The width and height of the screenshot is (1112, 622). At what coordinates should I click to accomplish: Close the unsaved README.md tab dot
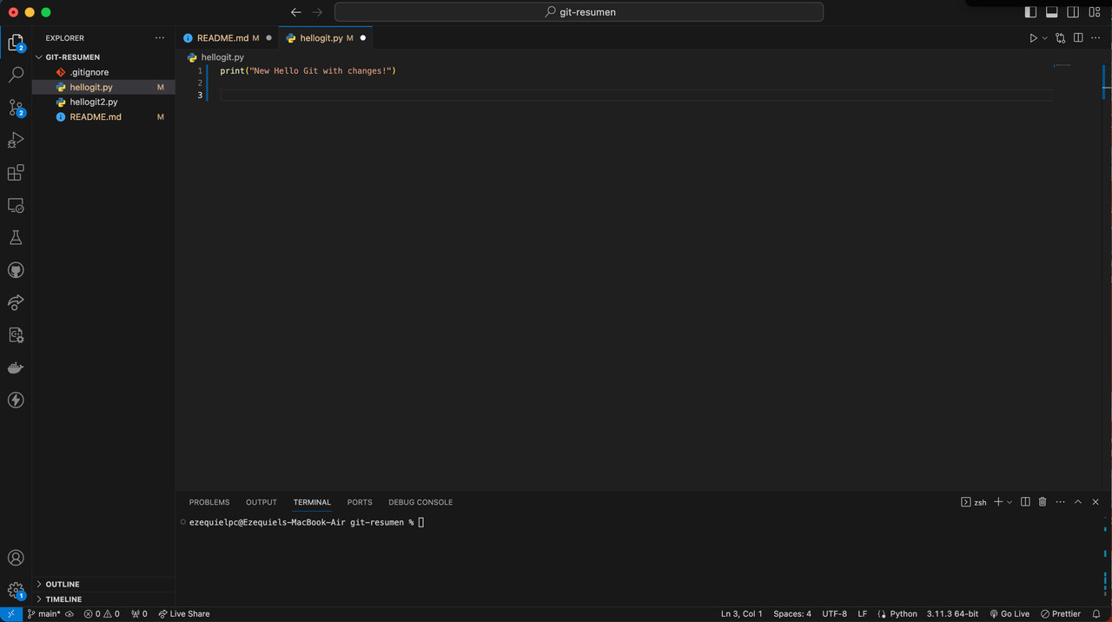[268, 38]
